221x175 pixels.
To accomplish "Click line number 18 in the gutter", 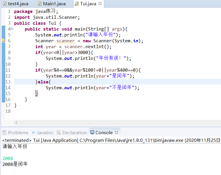I will (x=8, y=111).
